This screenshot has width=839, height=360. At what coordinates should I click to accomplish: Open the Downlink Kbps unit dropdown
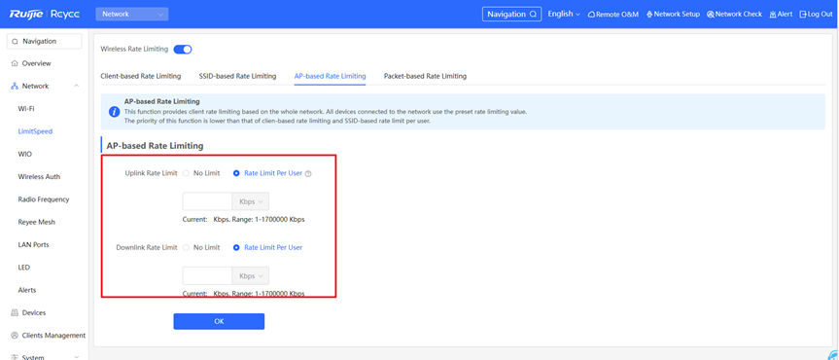click(x=251, y=276)
